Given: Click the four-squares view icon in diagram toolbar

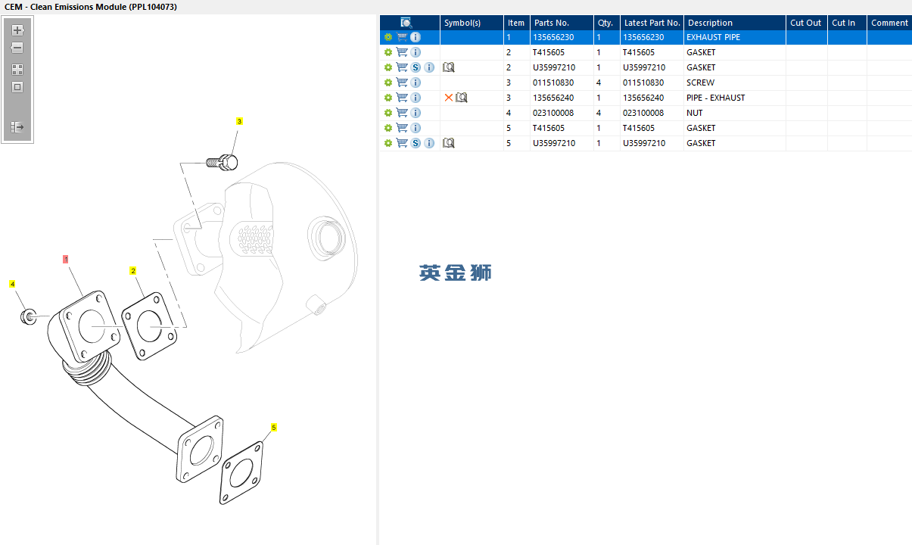Looking at the screenshot, I should pyautogui.click(x=17, y=69).
